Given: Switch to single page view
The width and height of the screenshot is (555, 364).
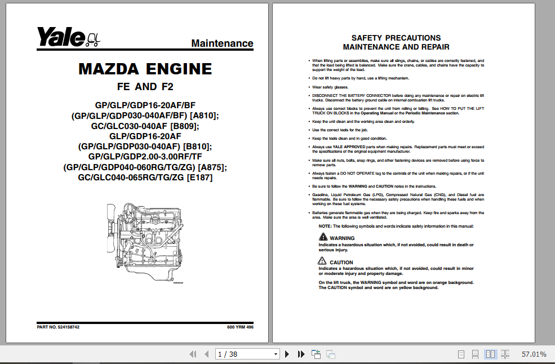Looking at the screenshot, I should pyautogui.click(x=461, y=354).
